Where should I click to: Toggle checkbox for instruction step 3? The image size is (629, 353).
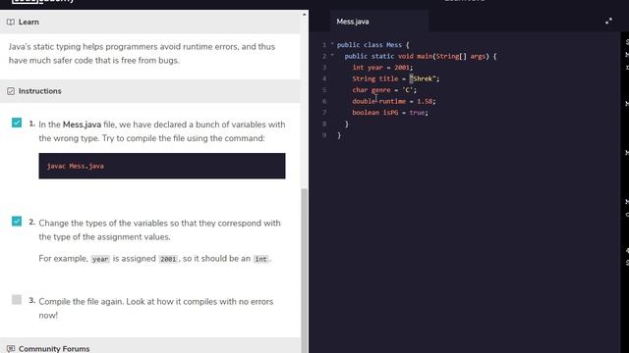click(x=17, y=299)
